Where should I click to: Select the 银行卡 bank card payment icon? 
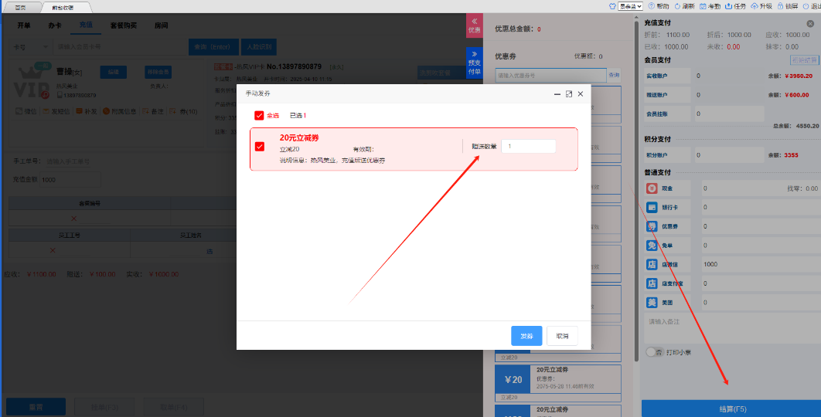[652, 207]
